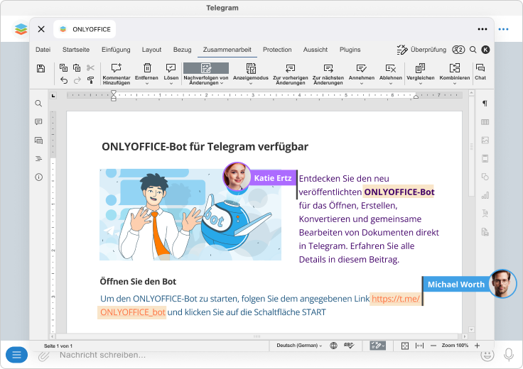Redo the last undone action
Image resolution: width=523 pixels, height=369 pixels.
[x=77, y=80]
